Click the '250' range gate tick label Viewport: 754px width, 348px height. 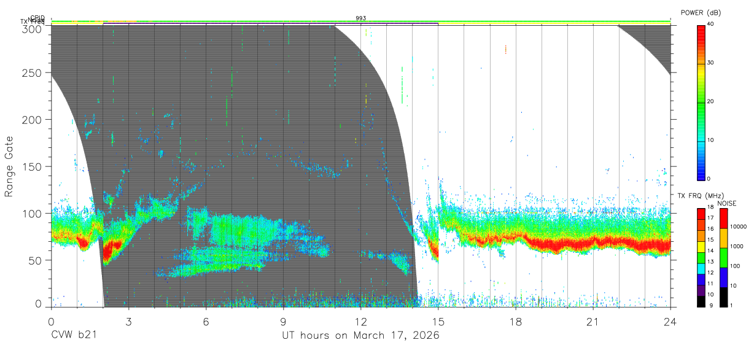[x=32, y=72]
